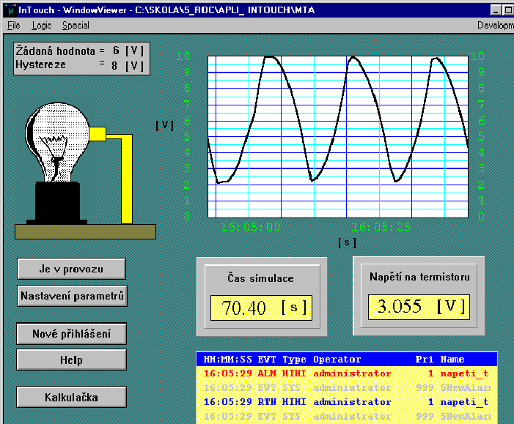This screenshot has width=514, height=424.
Task: Click the yellow connector beside the bulb
Action: pyautogui.click(x=97, y=134)
